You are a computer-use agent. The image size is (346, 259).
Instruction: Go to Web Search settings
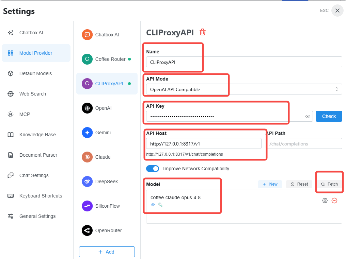coord(36,94)
